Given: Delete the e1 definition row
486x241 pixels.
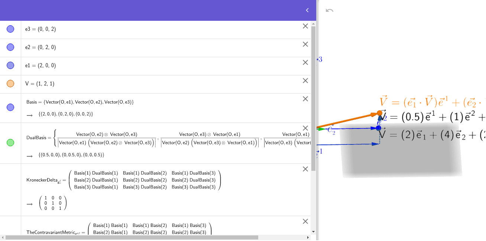Looking at the screenshot, I should (x=305, y=62).
